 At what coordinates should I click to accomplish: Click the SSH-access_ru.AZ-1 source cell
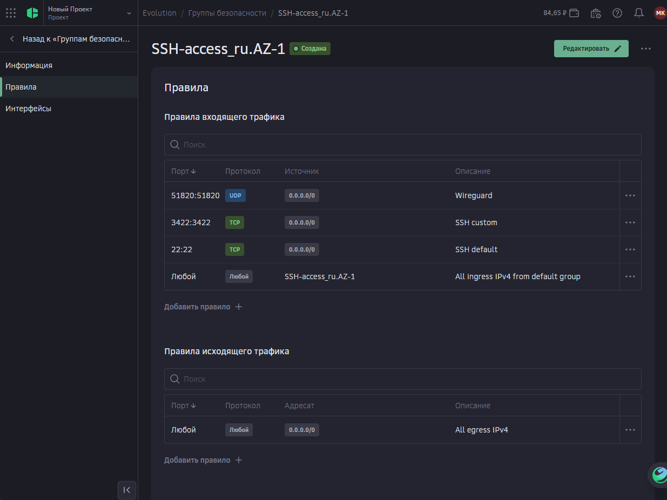320,276
